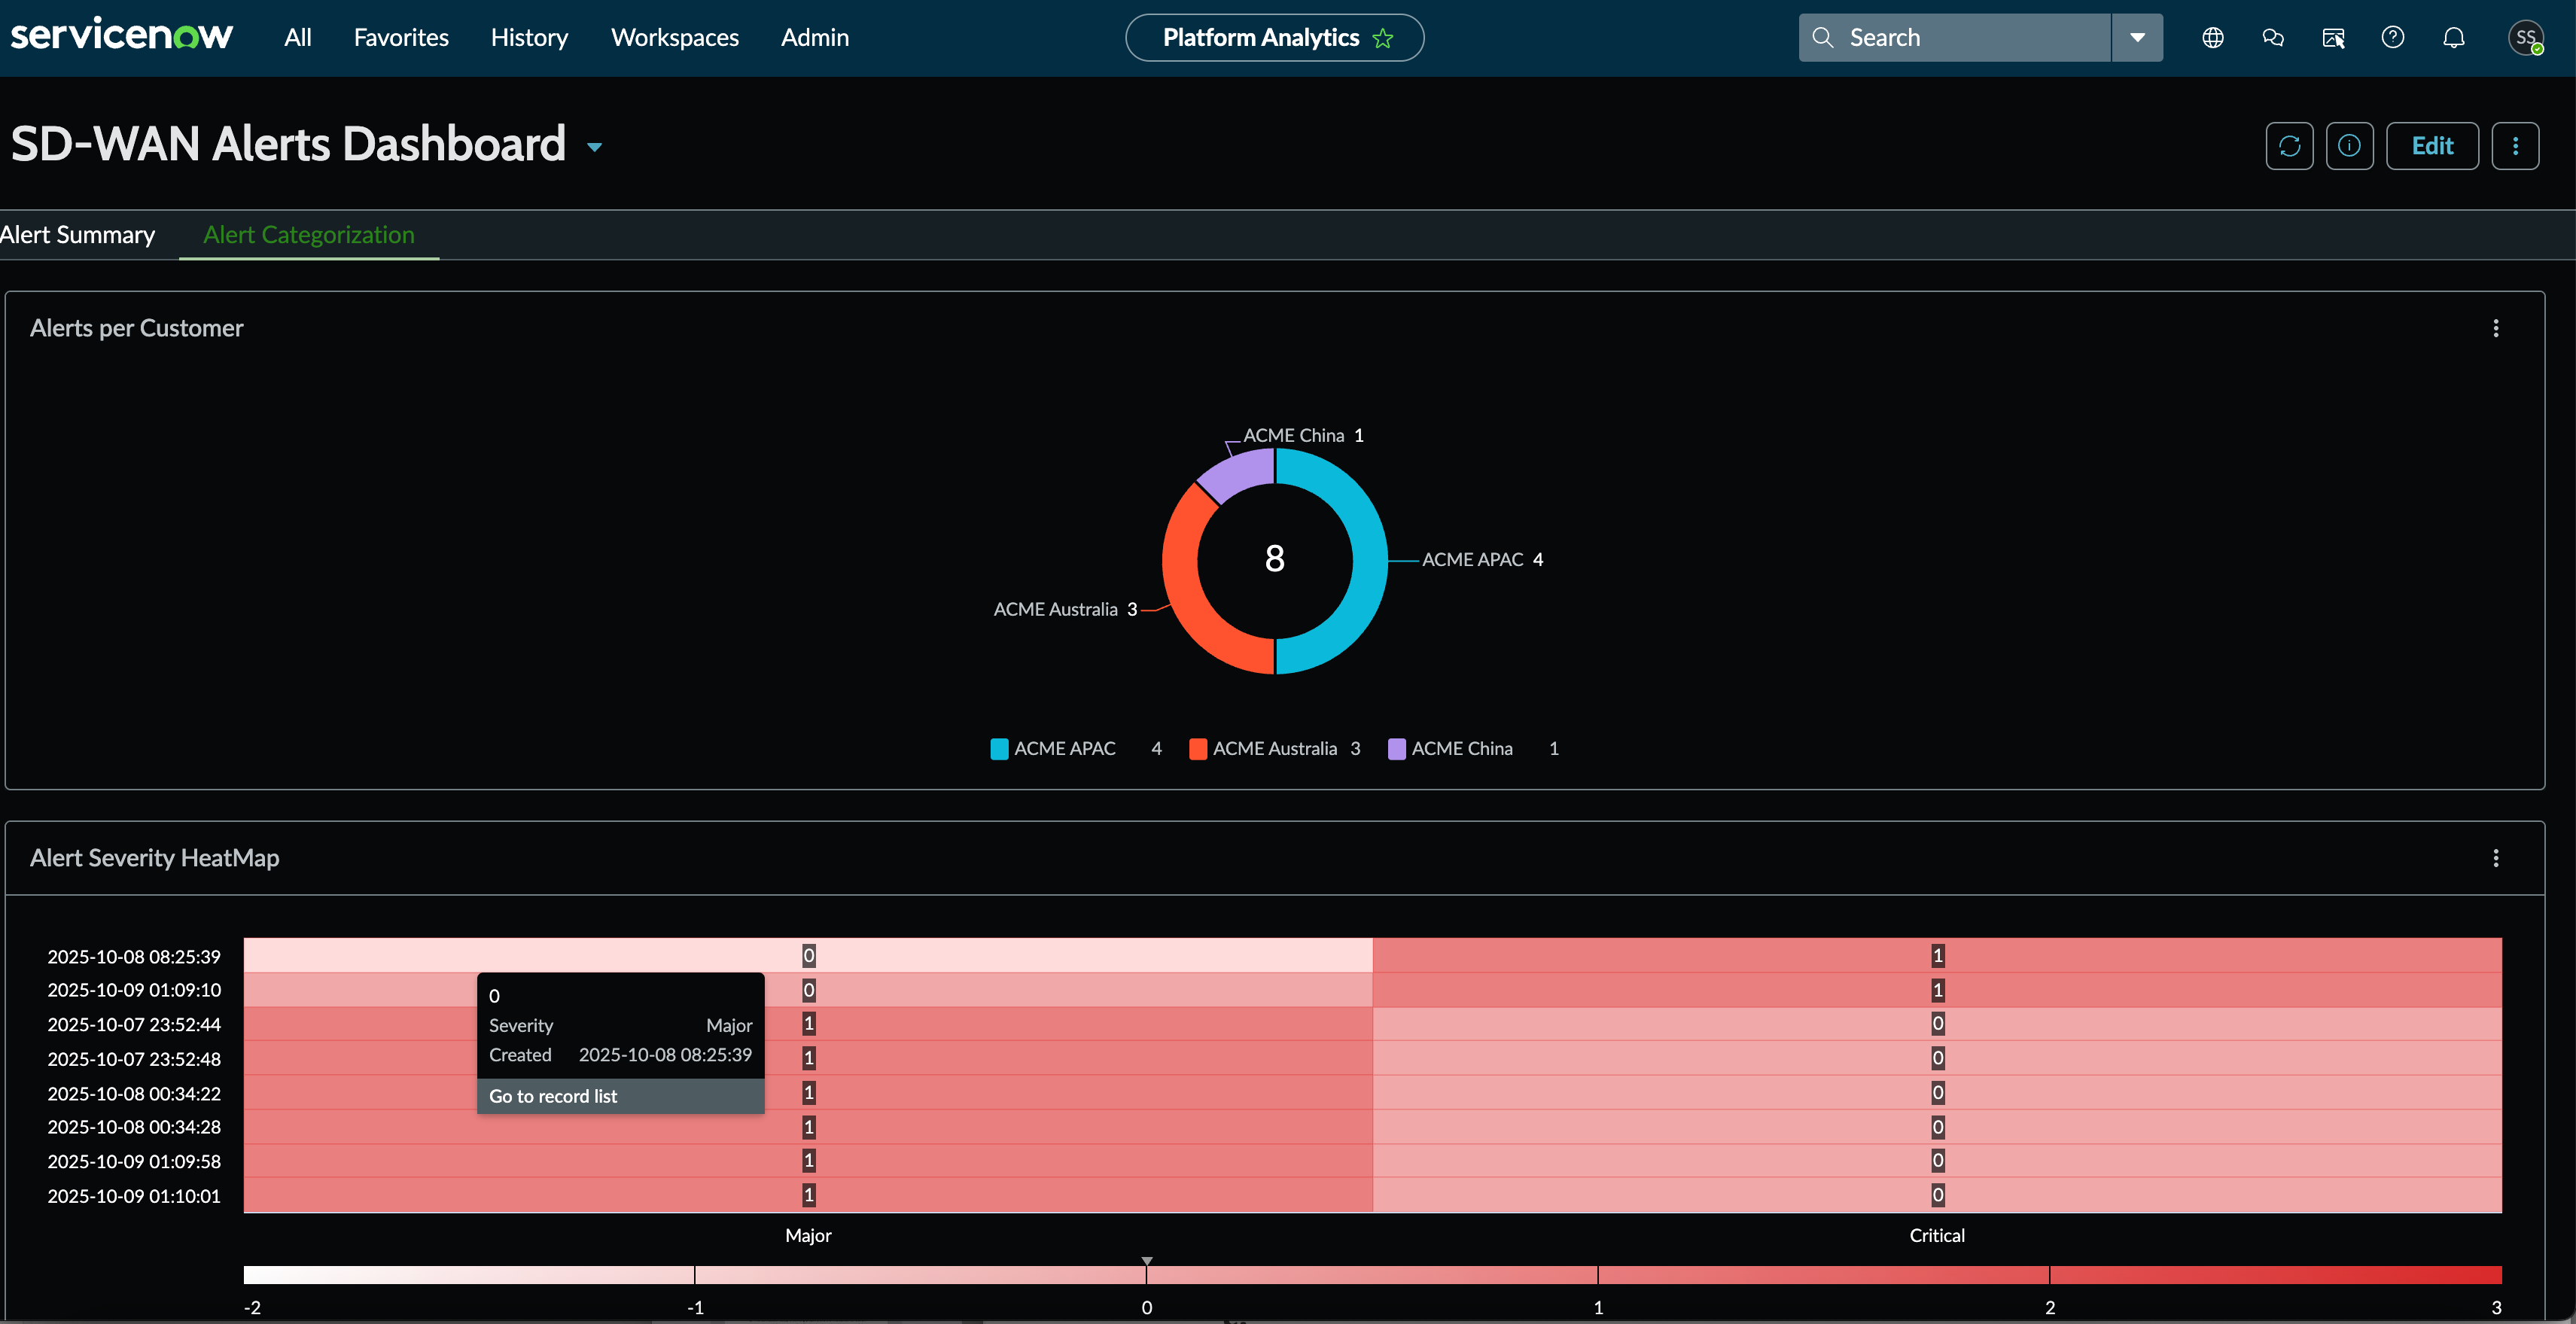Click the ACME APAC blue donut segment

pyautogui.click(x=1369, y=561)
